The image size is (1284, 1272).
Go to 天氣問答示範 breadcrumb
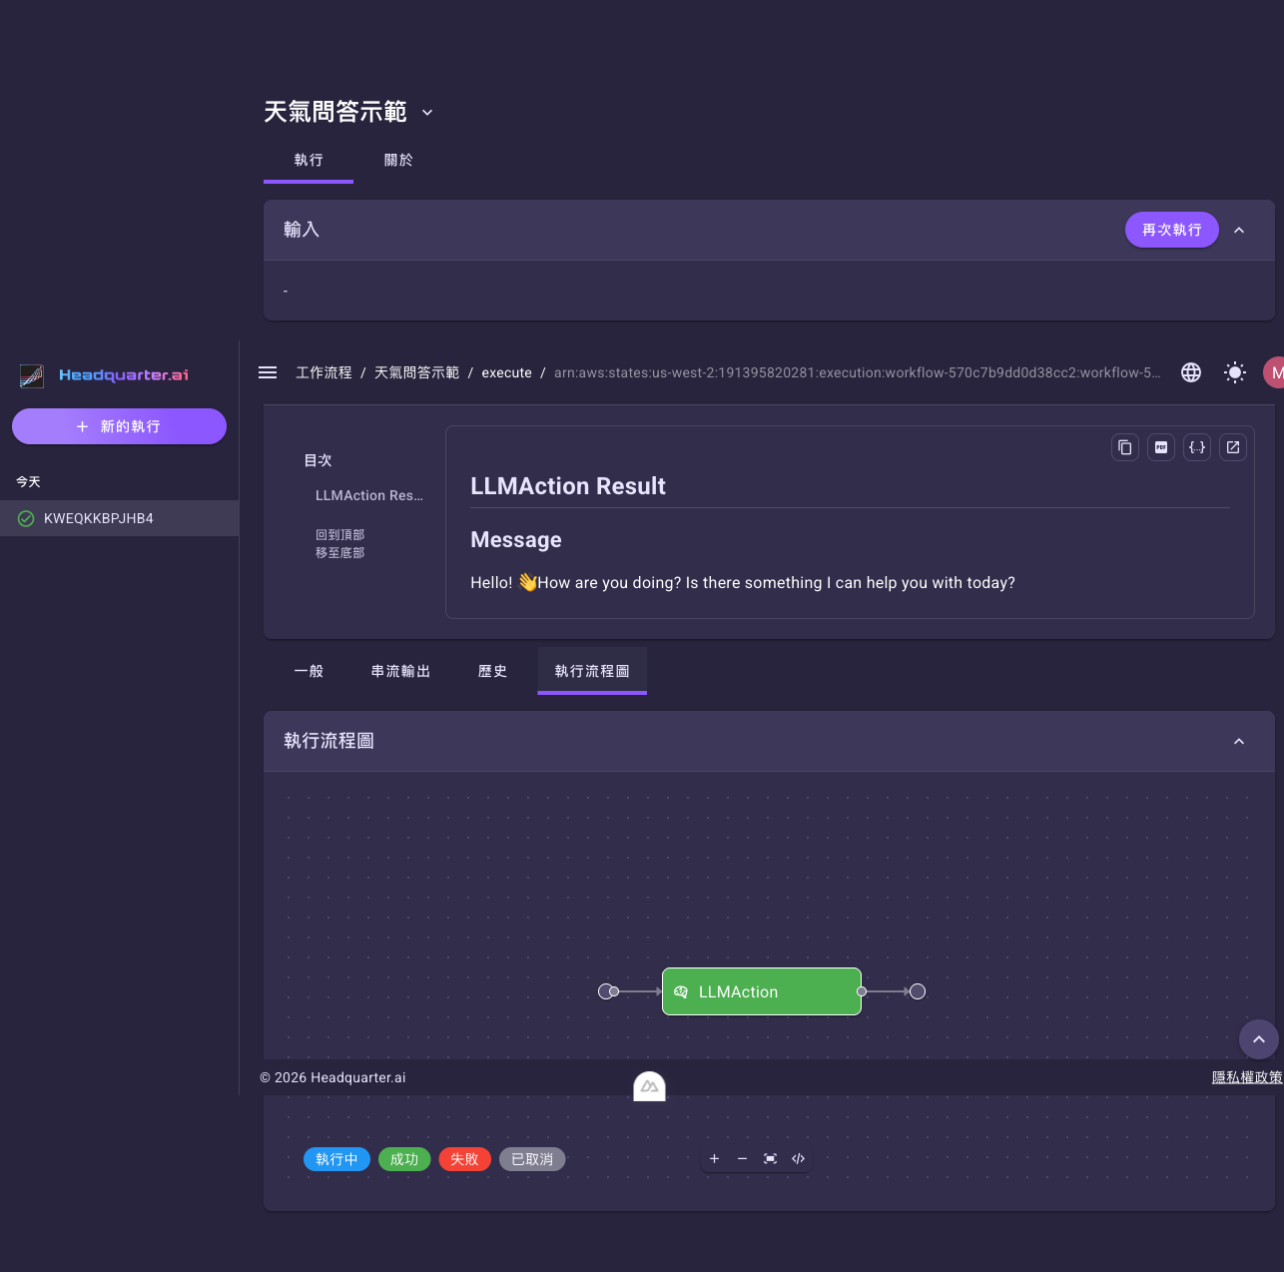click(416, 372)
